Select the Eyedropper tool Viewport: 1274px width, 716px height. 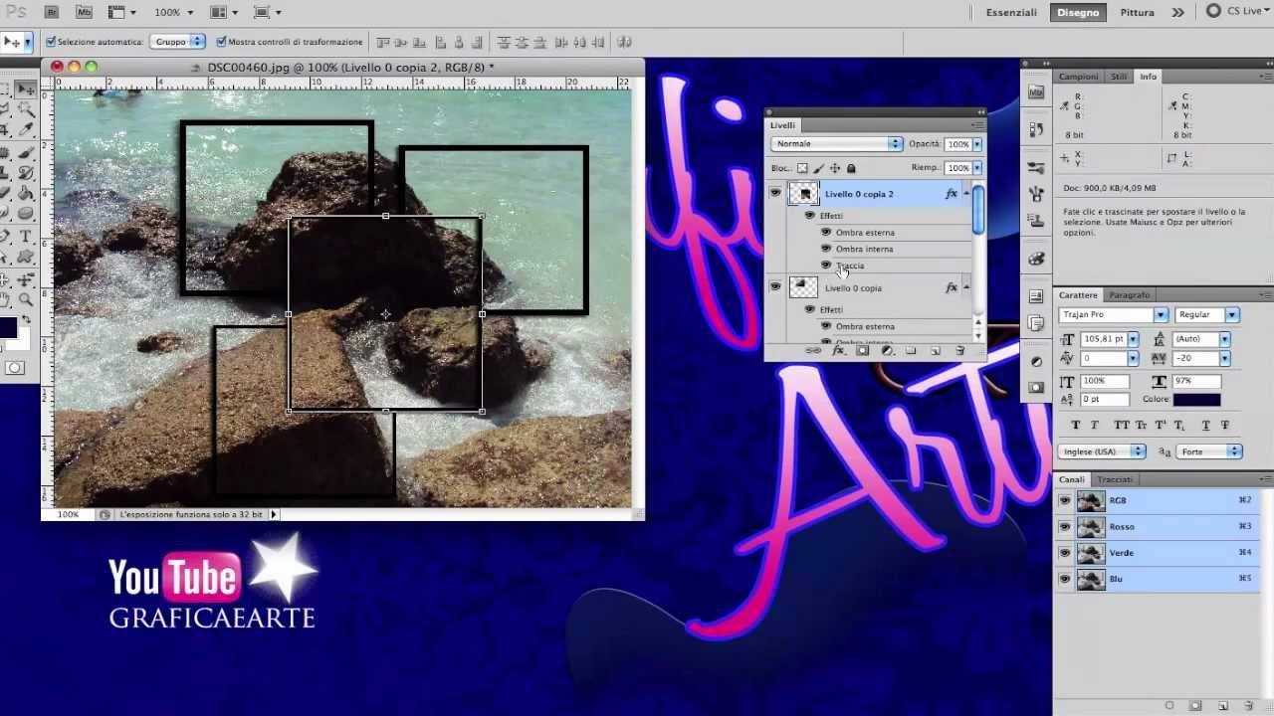(26, 131)
